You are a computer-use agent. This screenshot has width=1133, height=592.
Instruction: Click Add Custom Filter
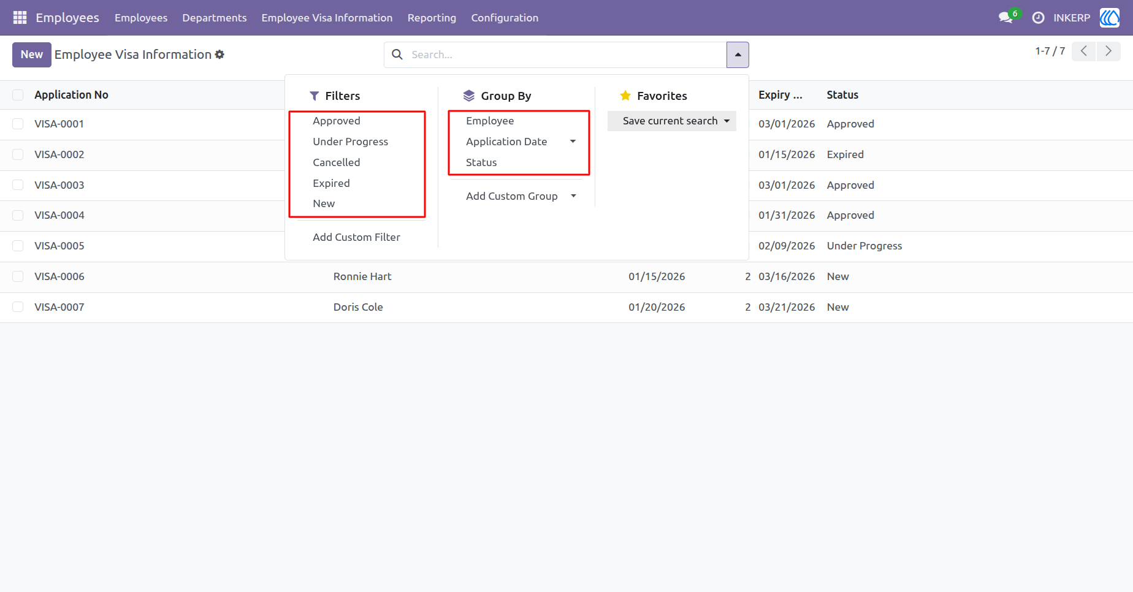[x=356, y=237]
